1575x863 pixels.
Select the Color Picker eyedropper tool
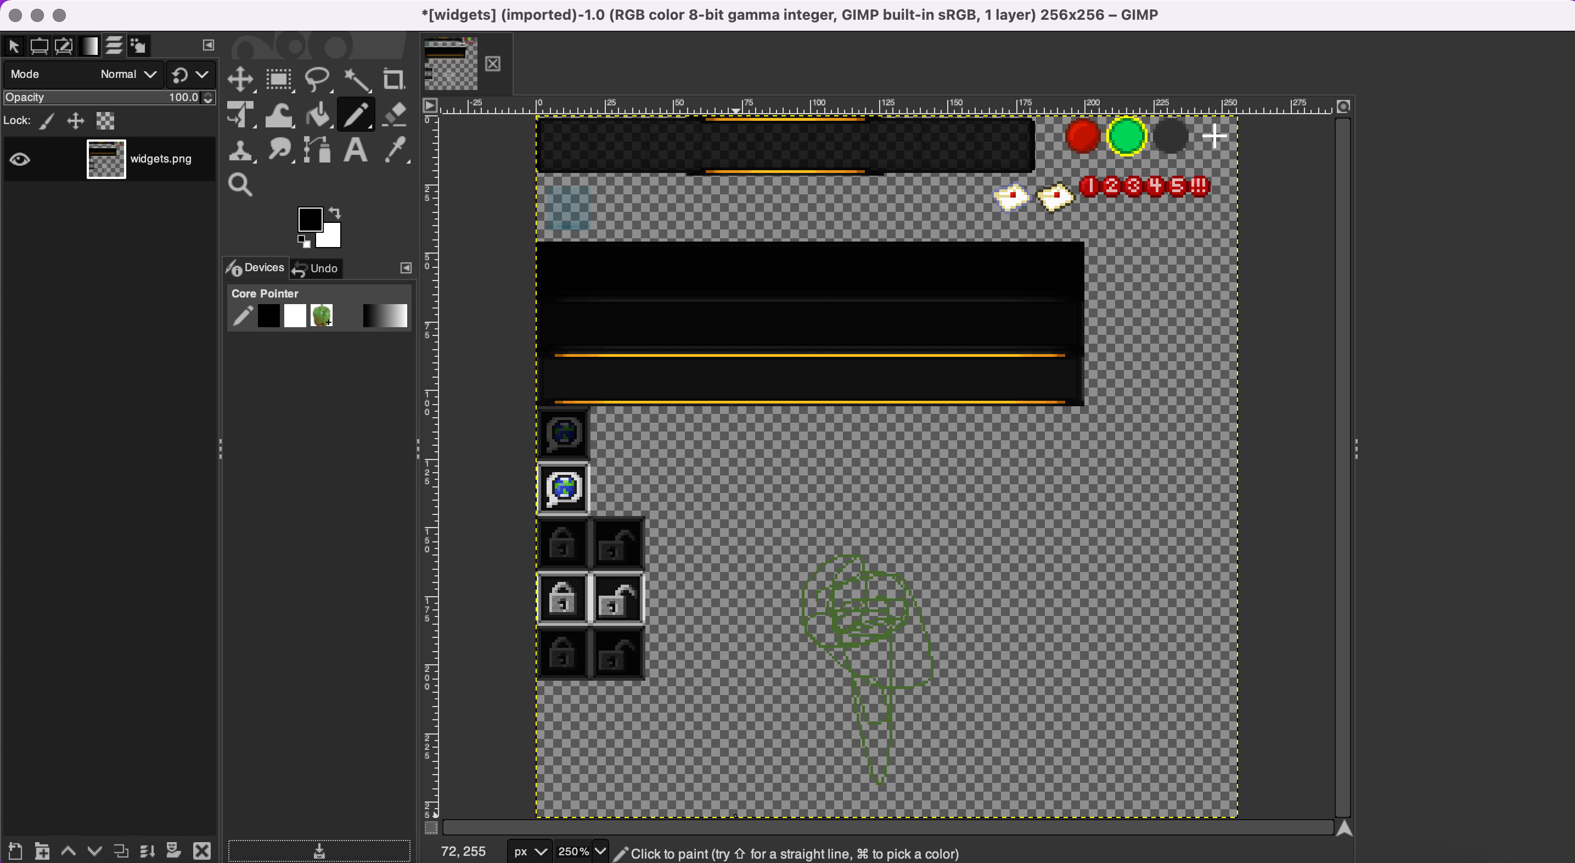(x=396, y=150)
